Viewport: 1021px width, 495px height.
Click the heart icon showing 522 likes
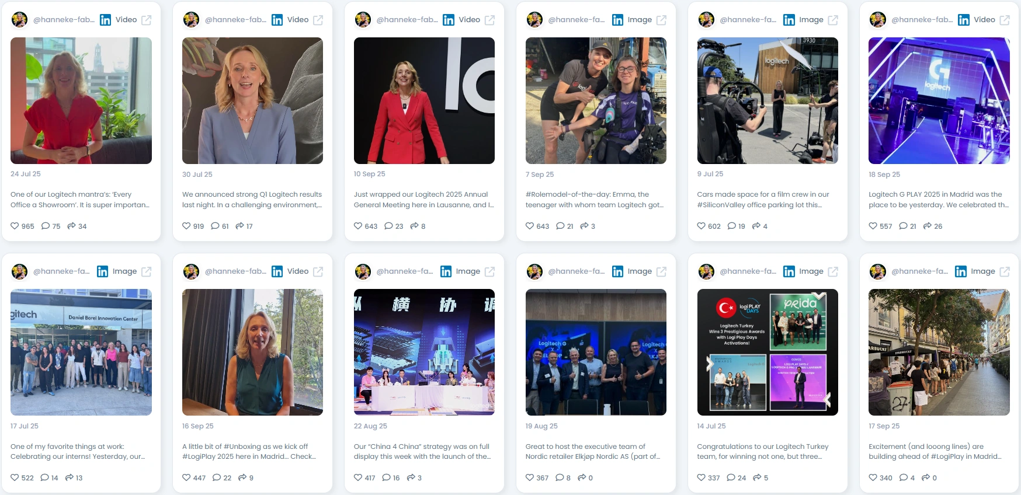coord(15,477)
